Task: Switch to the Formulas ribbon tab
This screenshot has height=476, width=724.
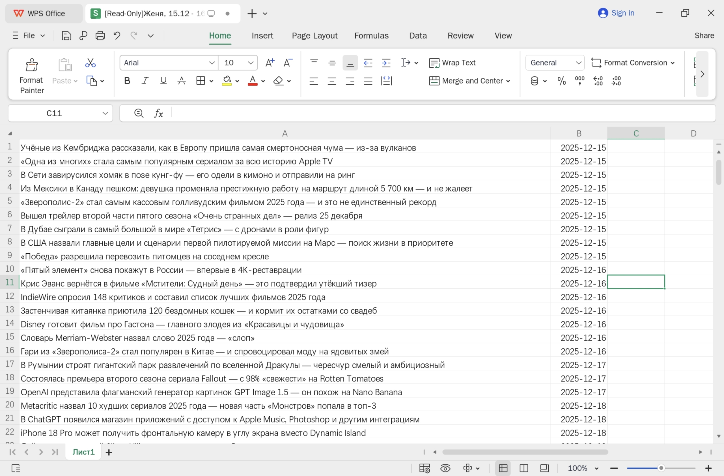Action: (371, 35)
